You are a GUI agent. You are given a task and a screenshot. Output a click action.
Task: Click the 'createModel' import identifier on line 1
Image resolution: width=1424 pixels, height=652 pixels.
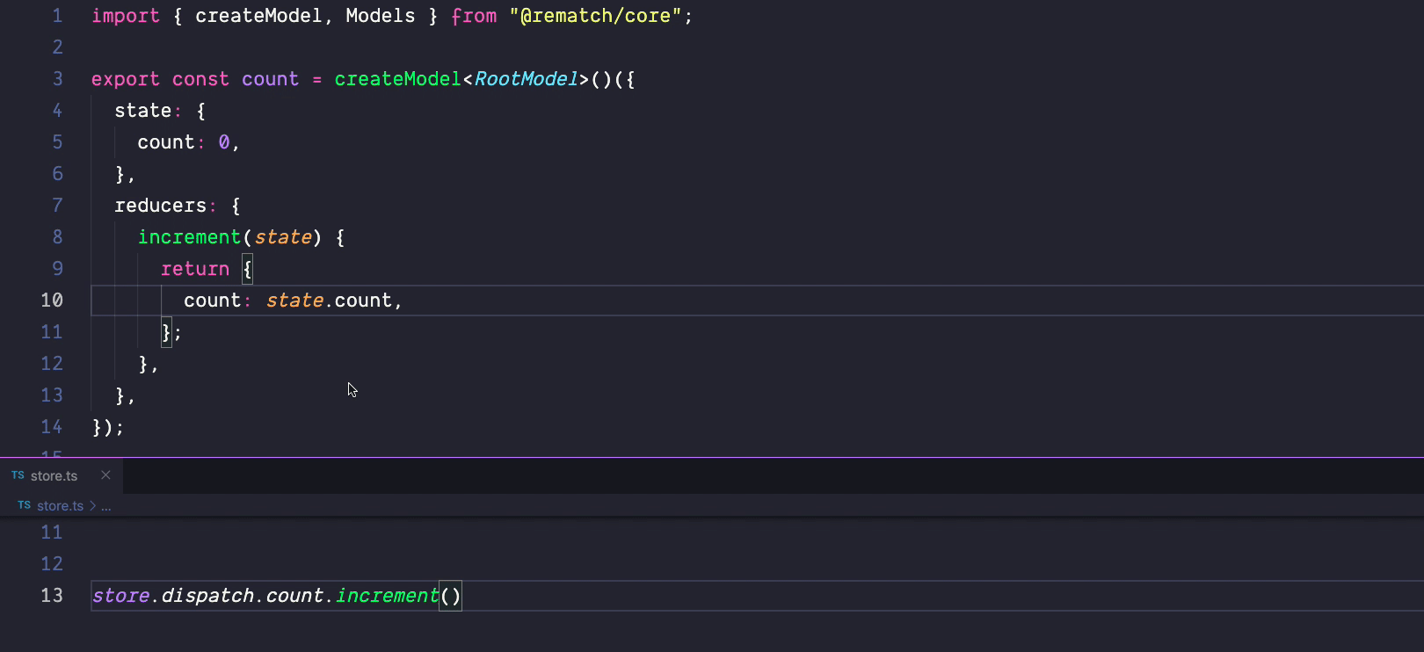coord(258,16)
